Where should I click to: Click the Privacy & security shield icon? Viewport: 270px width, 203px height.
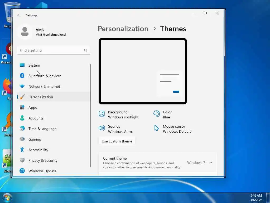(22, 160)
